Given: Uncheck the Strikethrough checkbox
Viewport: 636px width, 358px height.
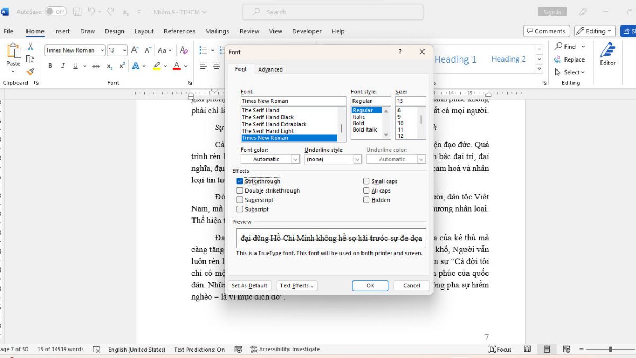Looking at the screenshot, I should (x=240, y=181).
